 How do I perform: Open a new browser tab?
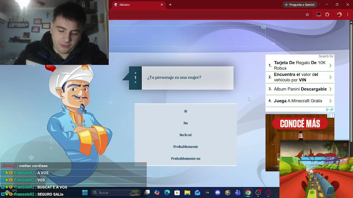point(170,5)
